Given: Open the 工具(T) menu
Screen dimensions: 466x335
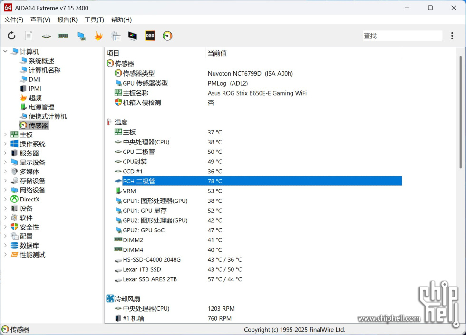Looking at the screenshot, I should coord(94,20).
